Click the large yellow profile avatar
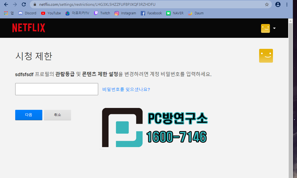297x178 pixels. click(x=266, y=56)
